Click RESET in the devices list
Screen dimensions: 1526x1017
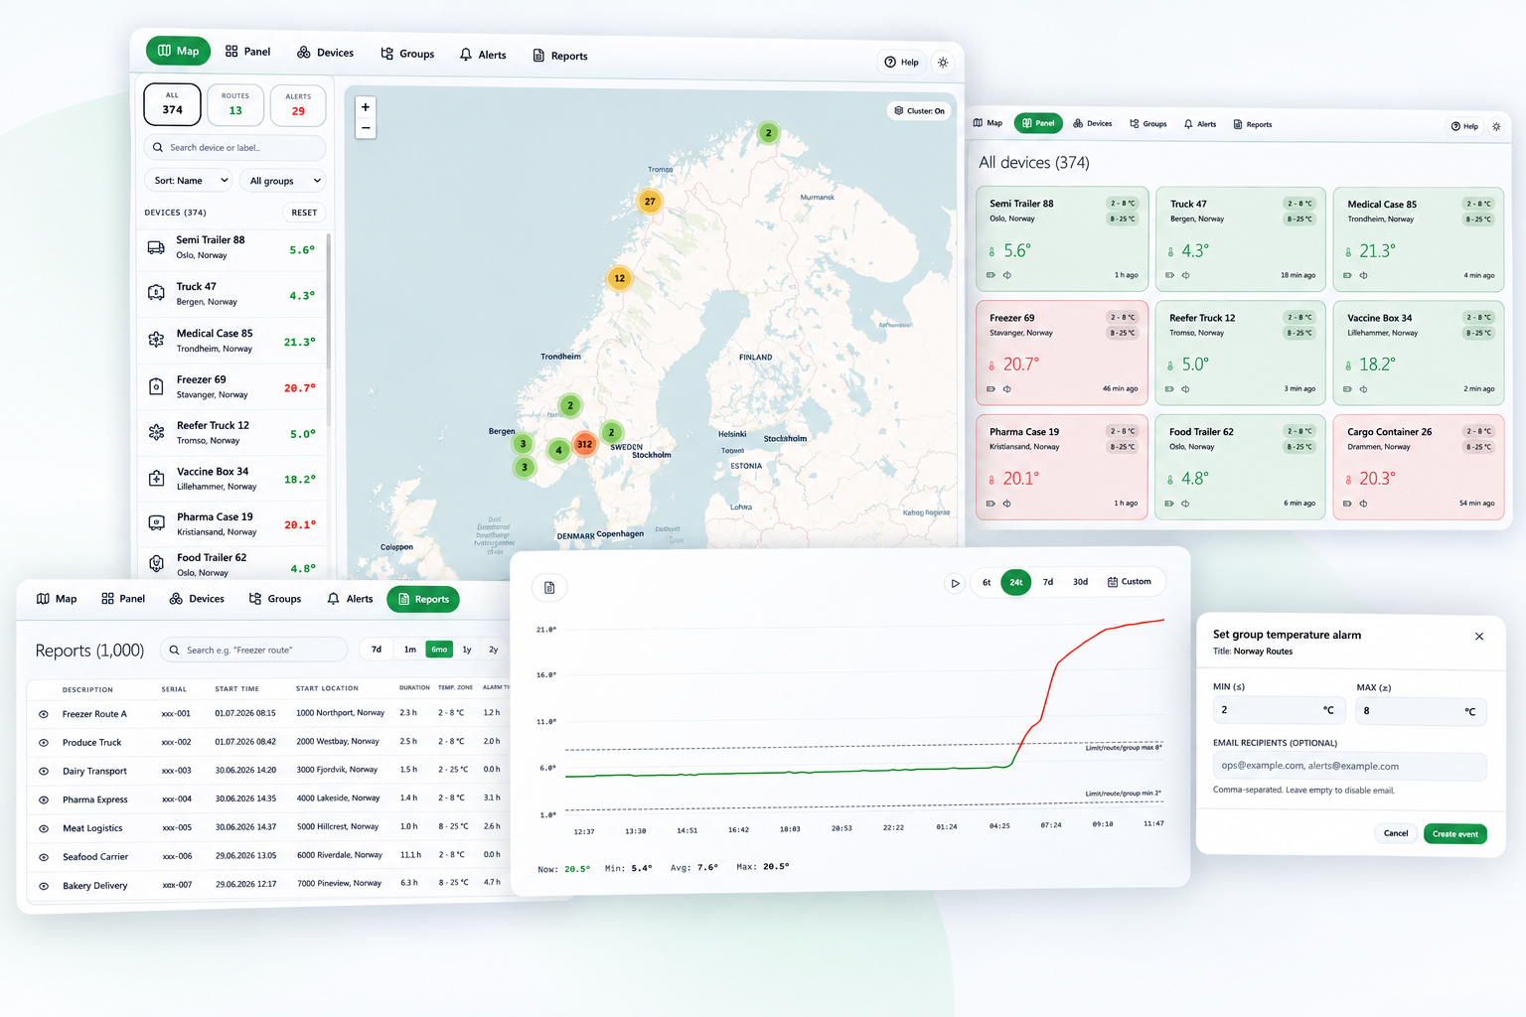pos(304,213)
